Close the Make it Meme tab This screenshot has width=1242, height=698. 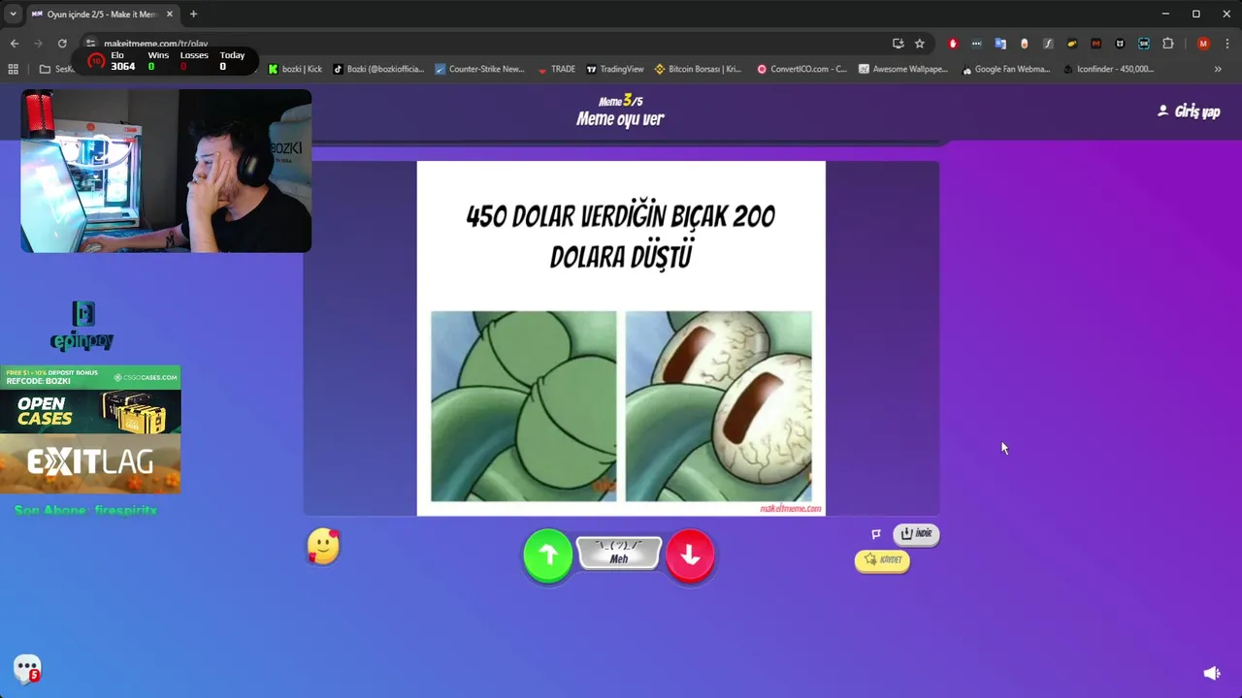(170, 15)
